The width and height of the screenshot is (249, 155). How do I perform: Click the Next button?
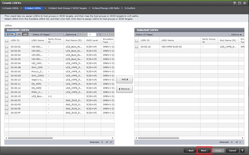point(204,150)
